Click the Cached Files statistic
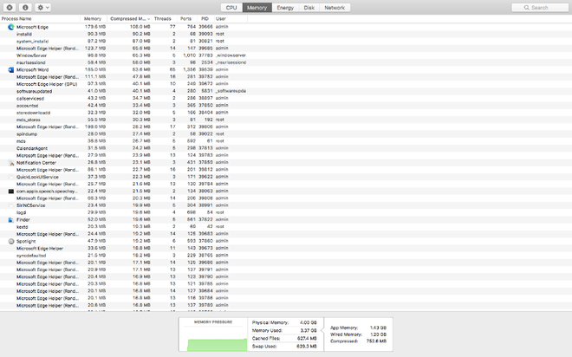The height and width of the screenshot is (357, 572). (x=284, y=339)
